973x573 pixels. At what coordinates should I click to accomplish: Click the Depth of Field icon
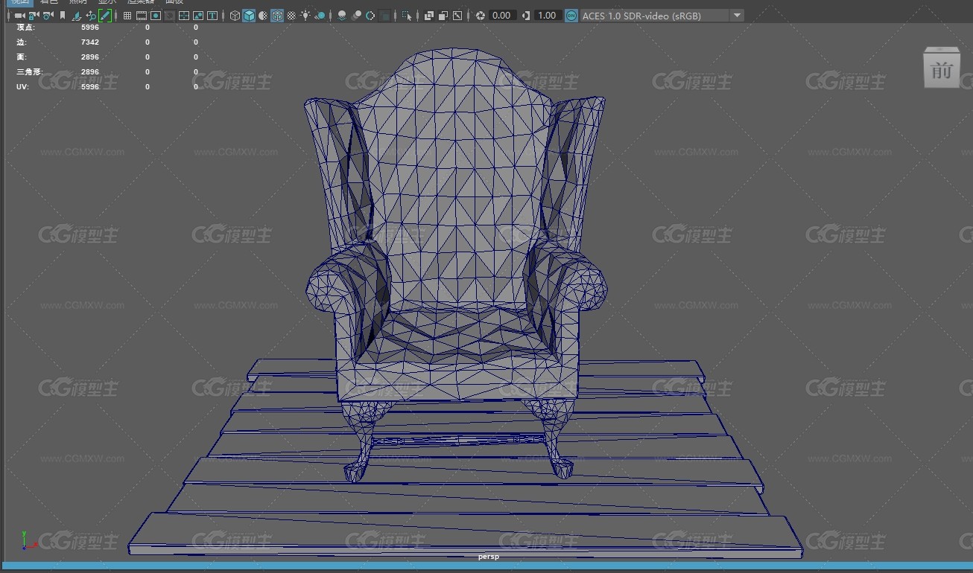[384, 15]
